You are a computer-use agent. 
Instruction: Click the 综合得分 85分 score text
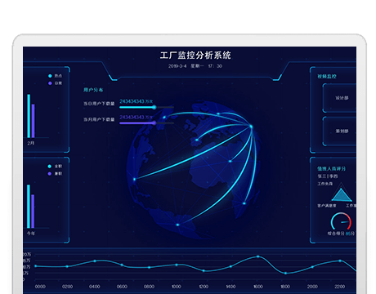pyautogui.click(x=341, y=234)
